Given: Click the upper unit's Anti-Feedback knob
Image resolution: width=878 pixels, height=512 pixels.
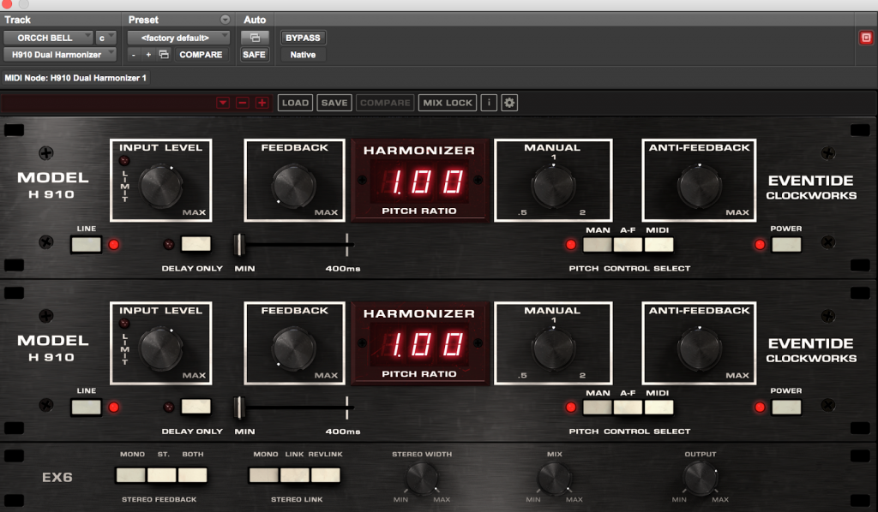Looking at the screenshot, I should pos(700,186).
